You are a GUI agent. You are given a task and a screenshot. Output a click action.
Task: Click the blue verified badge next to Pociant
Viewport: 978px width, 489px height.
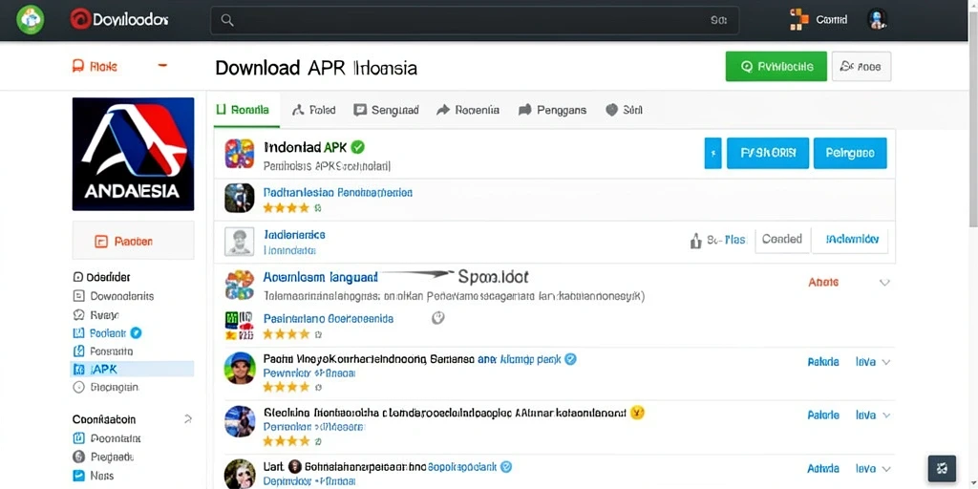pyautogui.click(x=136, y=332)
